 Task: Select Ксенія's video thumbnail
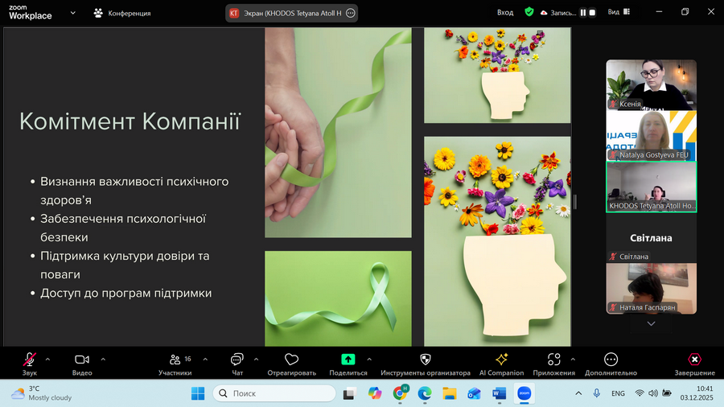point(651,84)
